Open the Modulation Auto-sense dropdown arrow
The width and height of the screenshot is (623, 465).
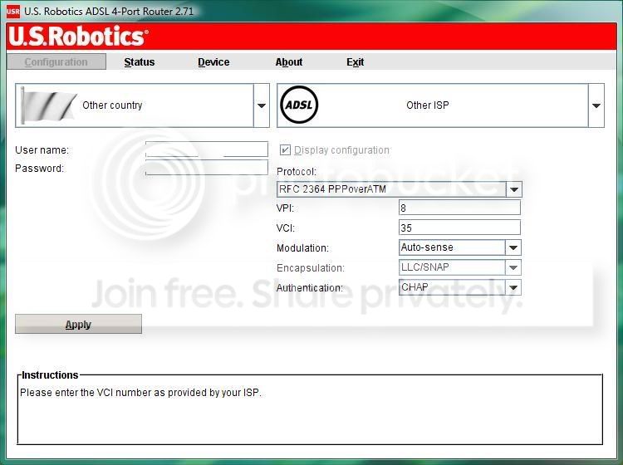click(513, 247)
